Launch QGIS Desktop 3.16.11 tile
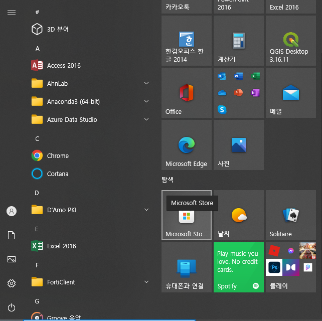Screen dimensions: 322x321 291,41
